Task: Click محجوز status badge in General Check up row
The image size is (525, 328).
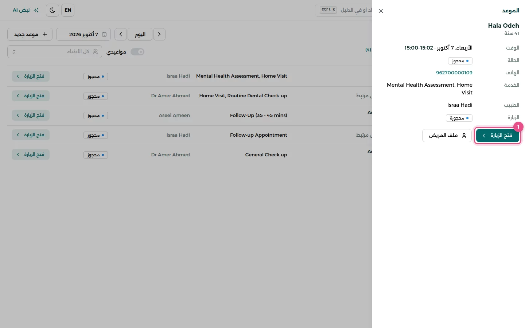Action: [96, 155]
